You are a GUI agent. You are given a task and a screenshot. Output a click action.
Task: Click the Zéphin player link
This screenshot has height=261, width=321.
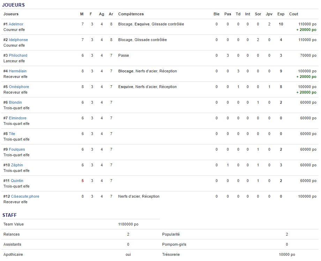click(x=17, y=165)
